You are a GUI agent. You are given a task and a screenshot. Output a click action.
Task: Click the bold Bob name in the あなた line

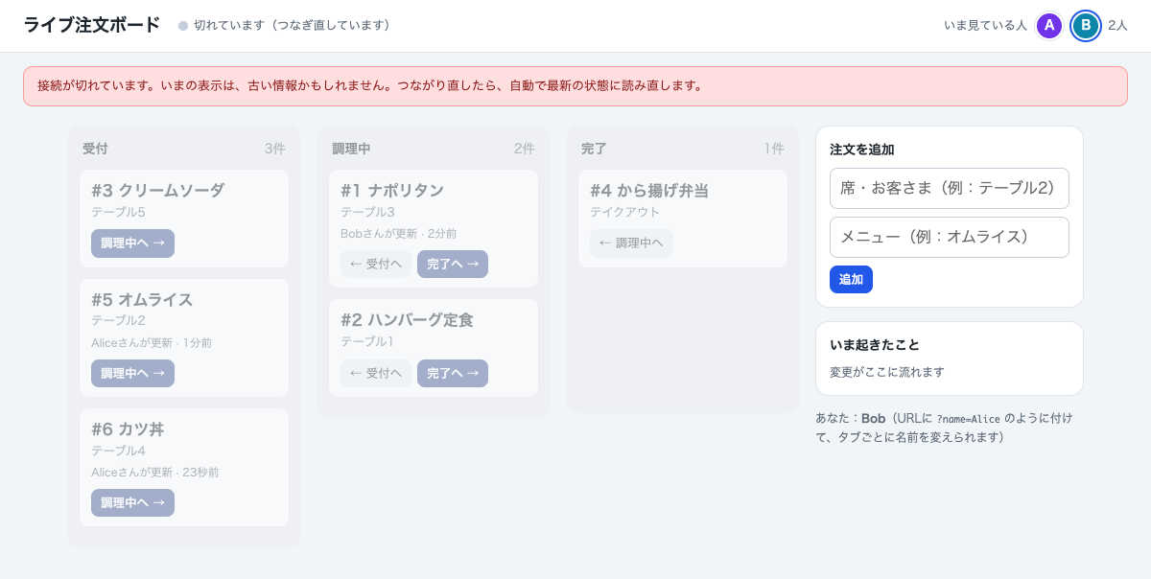(873, 419)
